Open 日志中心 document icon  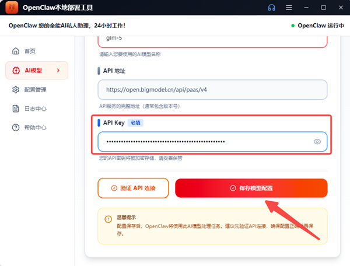[16, 108]
